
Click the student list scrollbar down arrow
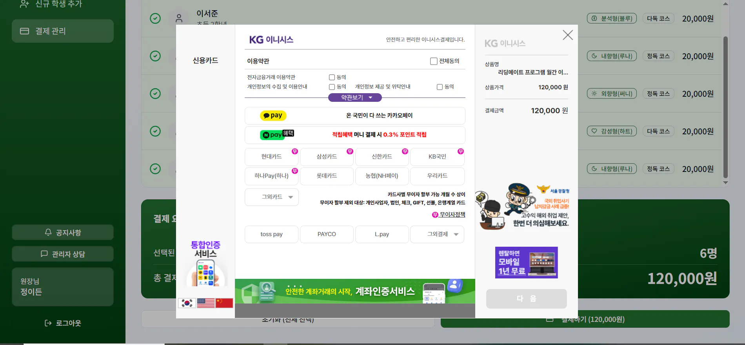725,182
